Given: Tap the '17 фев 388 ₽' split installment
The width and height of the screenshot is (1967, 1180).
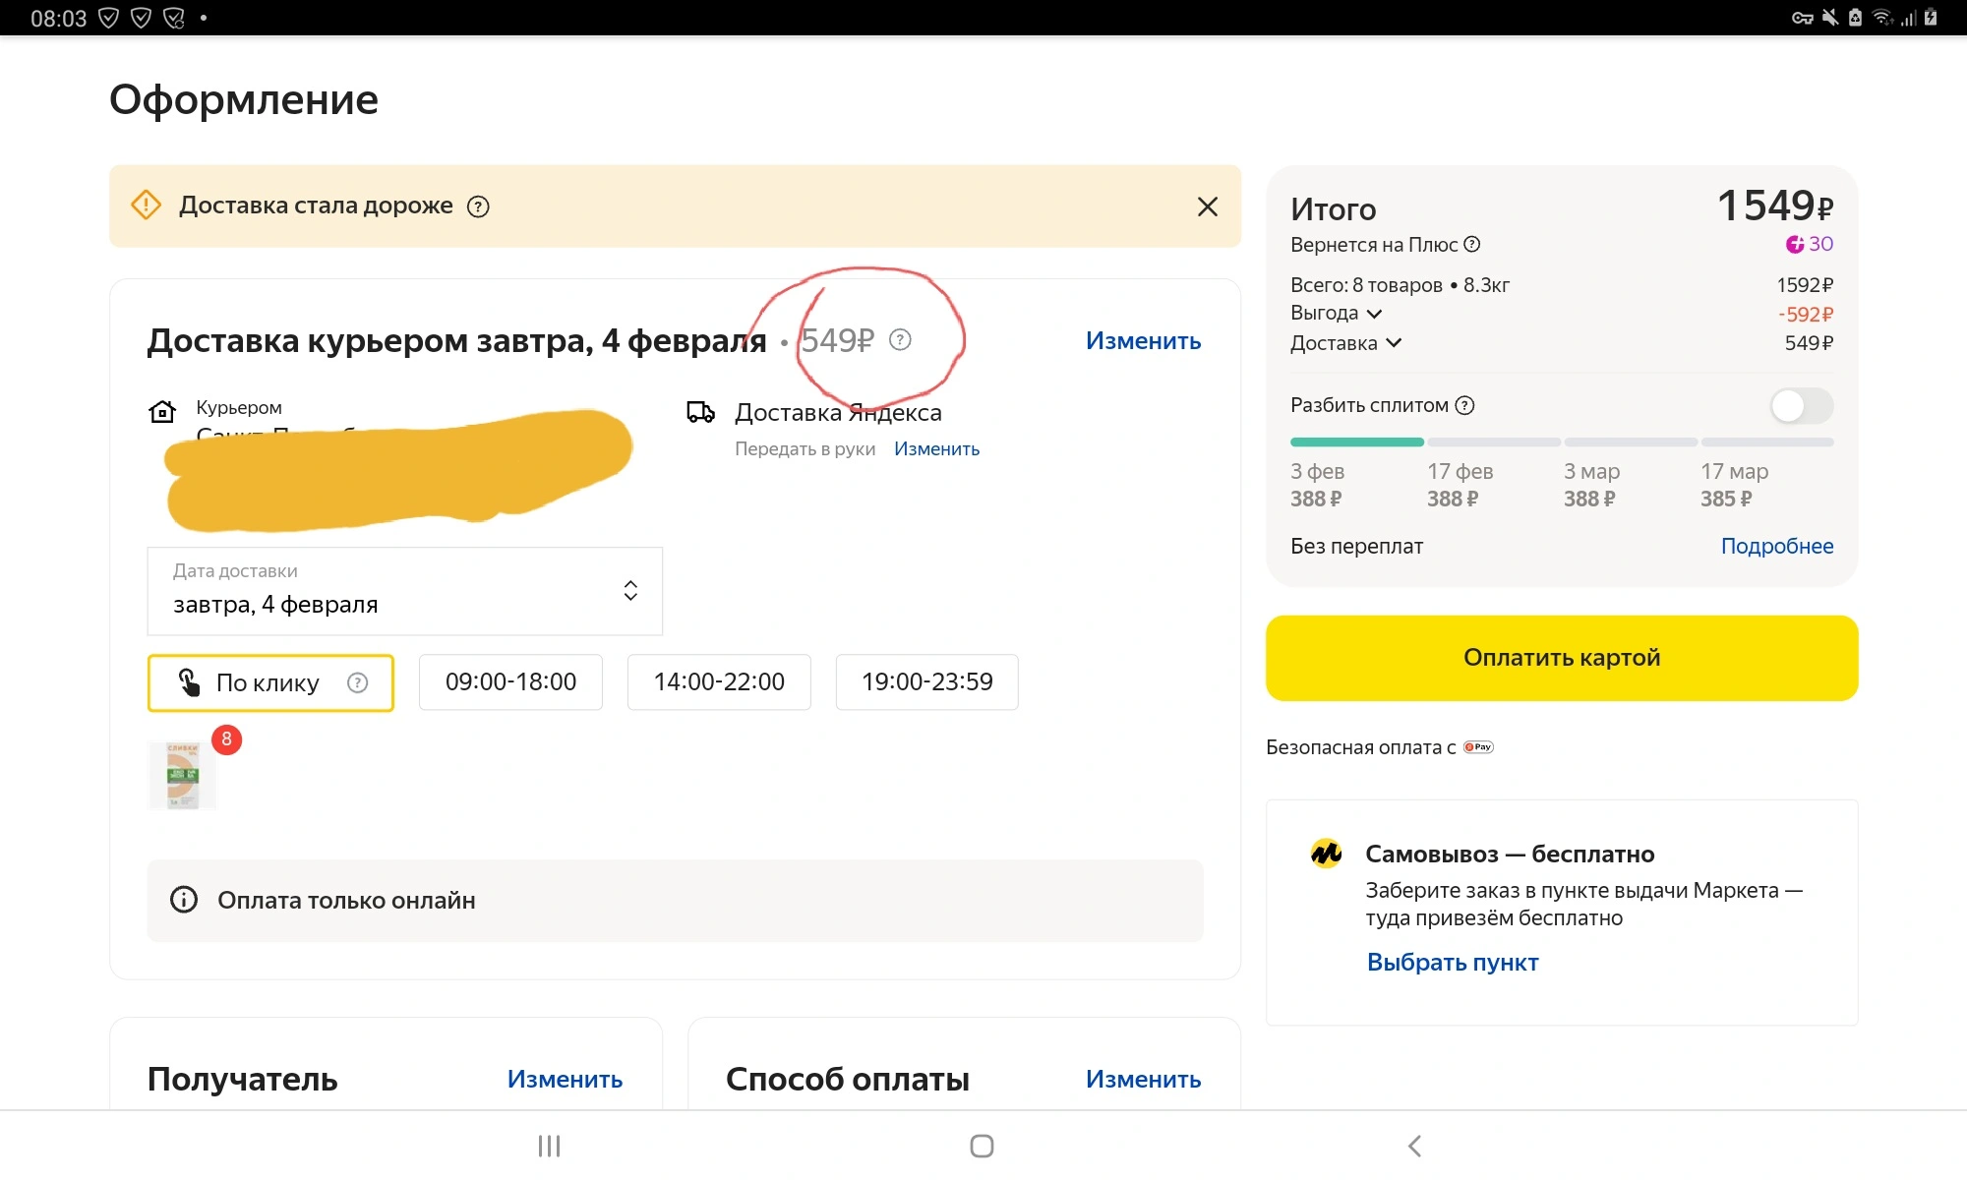Looking at the screenshot, I should (x=1460, y=485).
